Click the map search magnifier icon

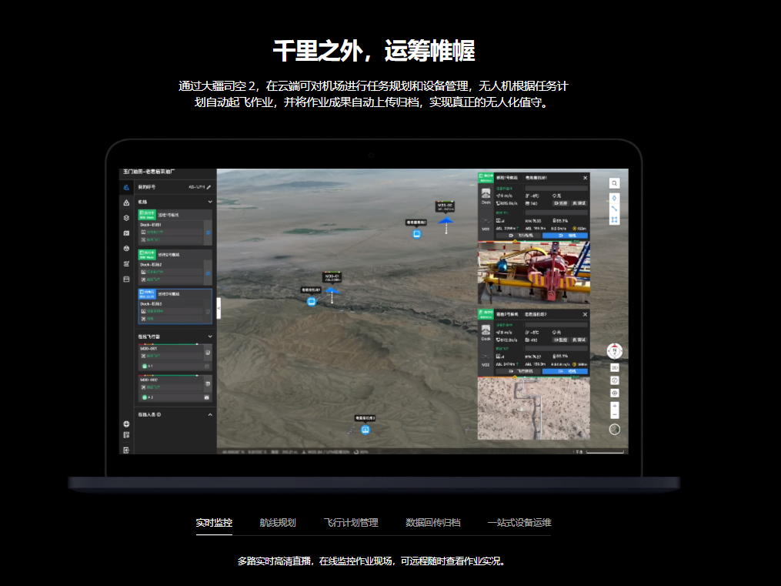[x=614, y=183]
